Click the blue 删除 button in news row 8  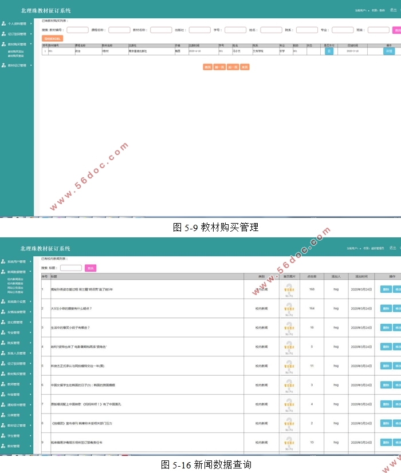coord(386,423)
